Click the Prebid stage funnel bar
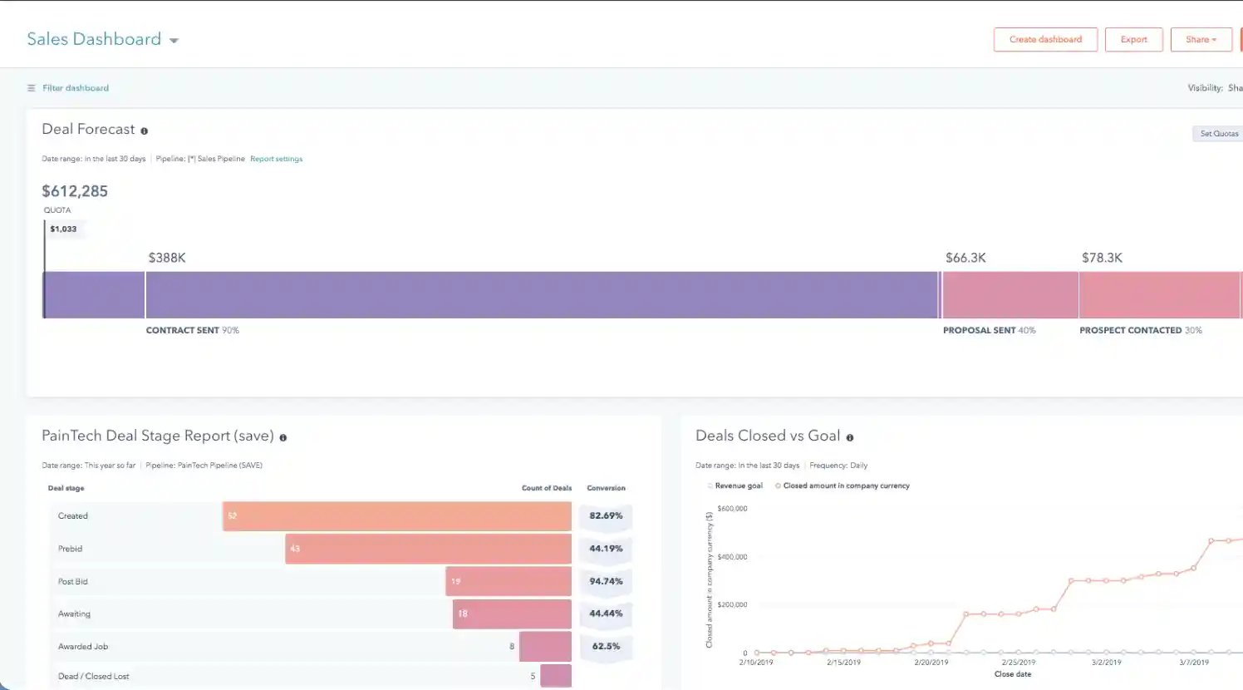The image size is (1243, 690). coord(428,549)
